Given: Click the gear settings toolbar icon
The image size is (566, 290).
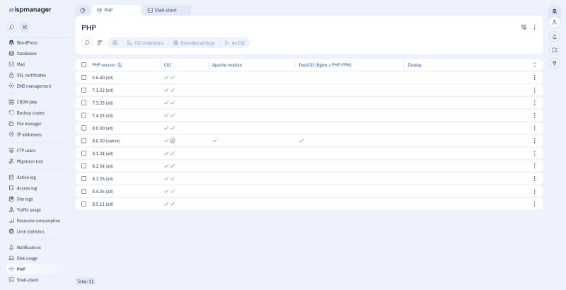Looking at the screenshot, I should [115, 42].
